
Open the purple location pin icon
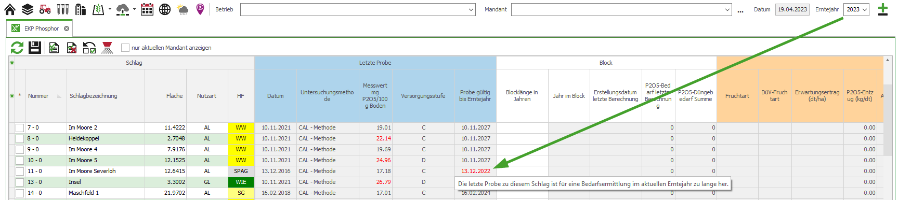pos(200,9)
